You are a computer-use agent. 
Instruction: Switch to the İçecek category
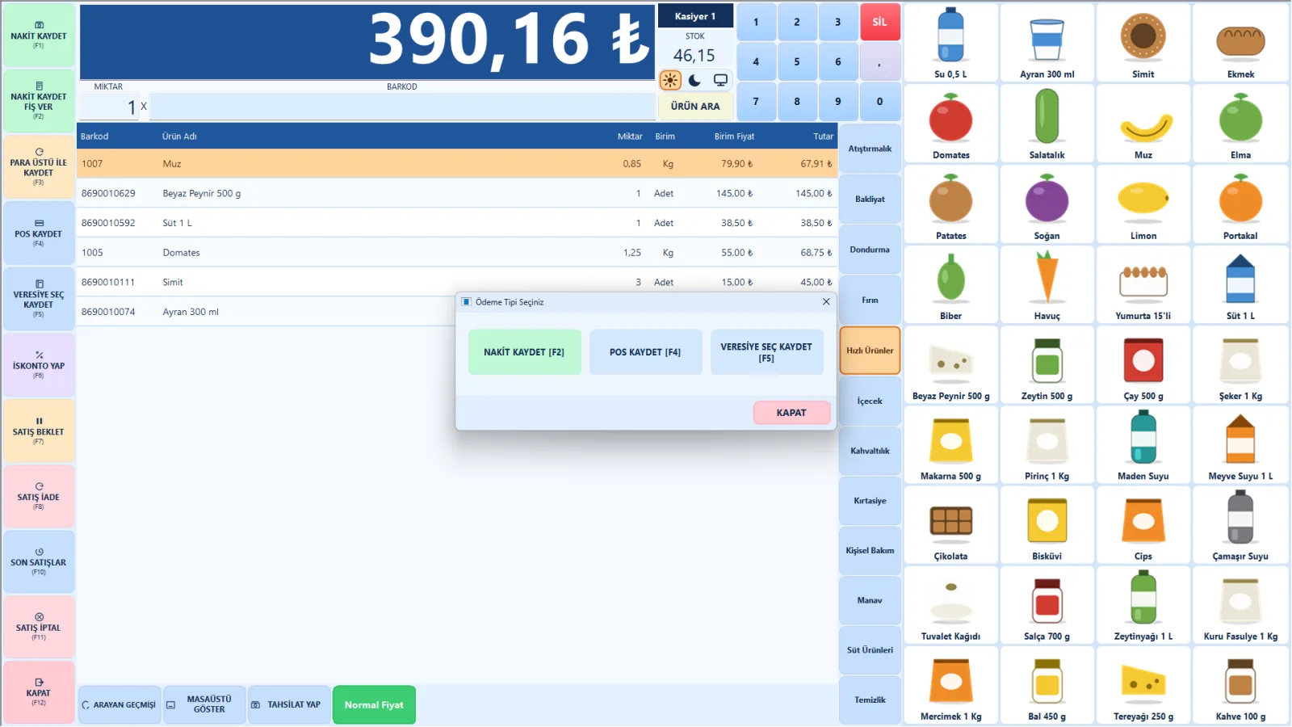(x=870, y=401)
